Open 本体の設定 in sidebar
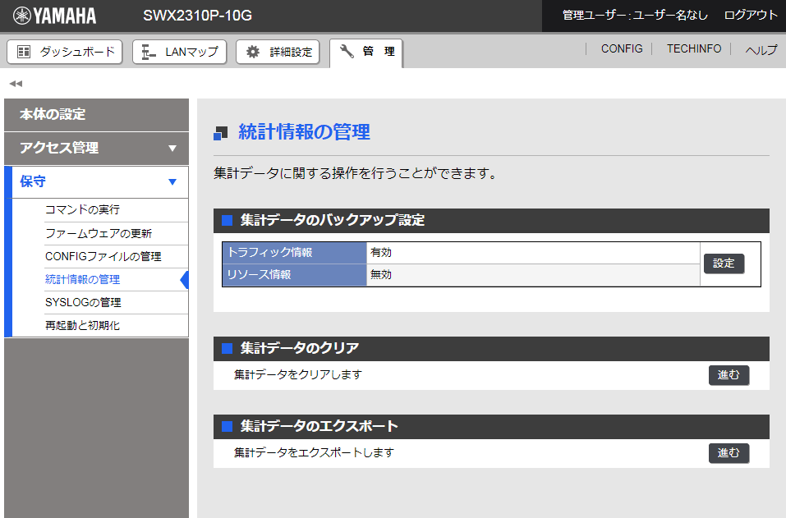 pos(96,114)
